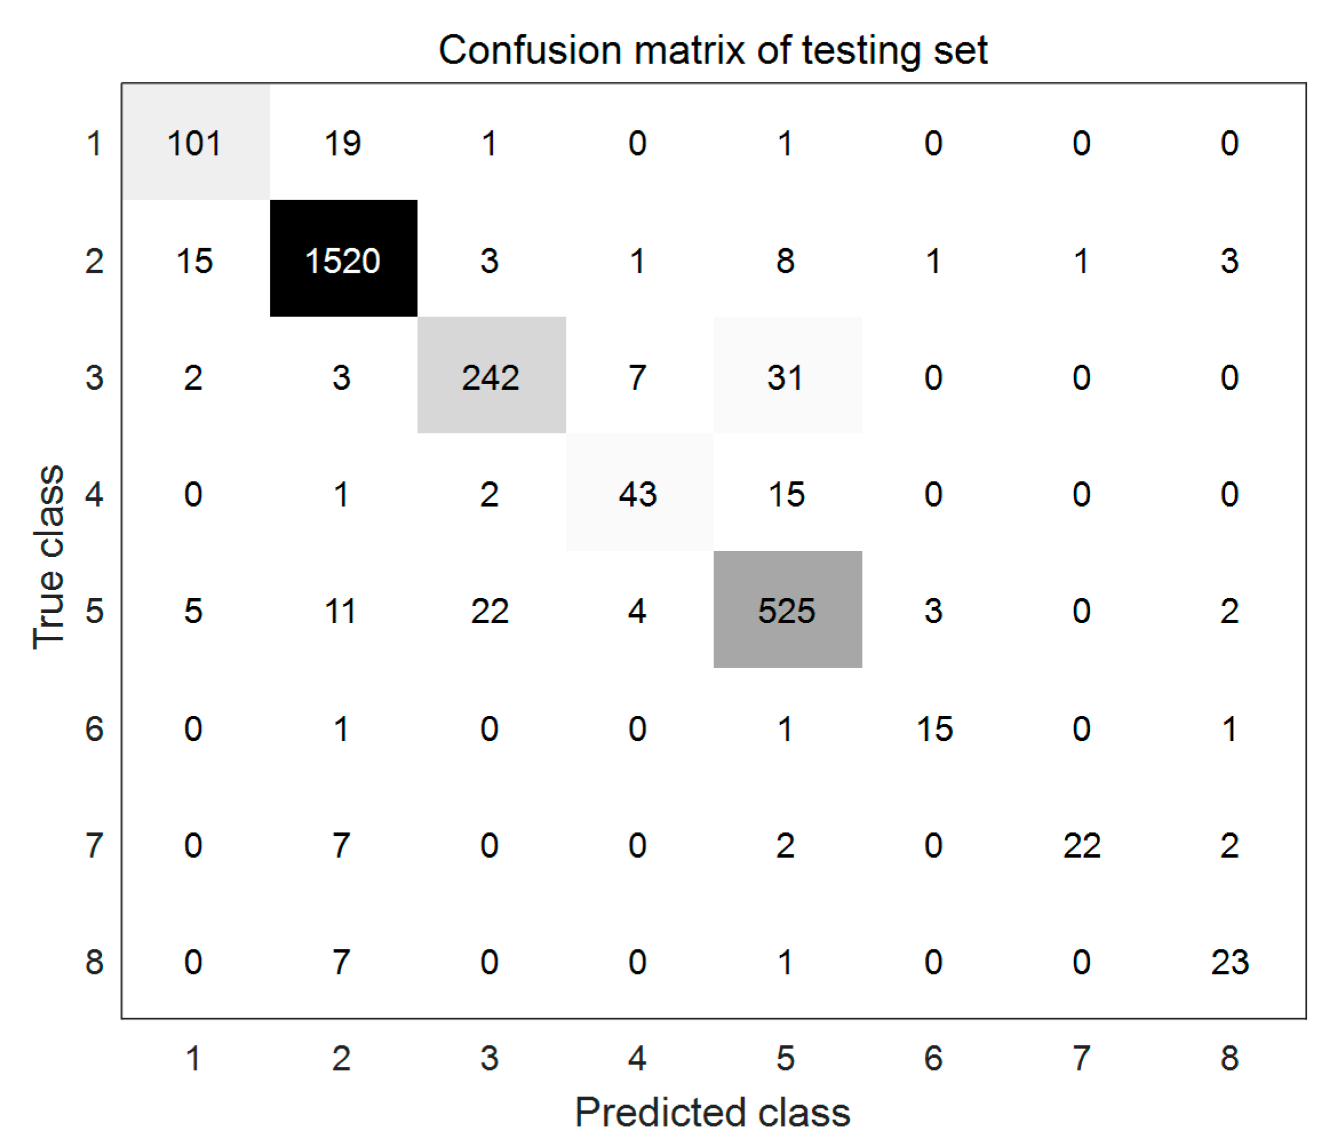
Task: Click tick label 6 on the predicted class axis
Action: [x=933, y=1058]
